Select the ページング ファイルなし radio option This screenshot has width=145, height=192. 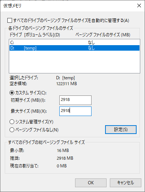click(x=12, y=130)
